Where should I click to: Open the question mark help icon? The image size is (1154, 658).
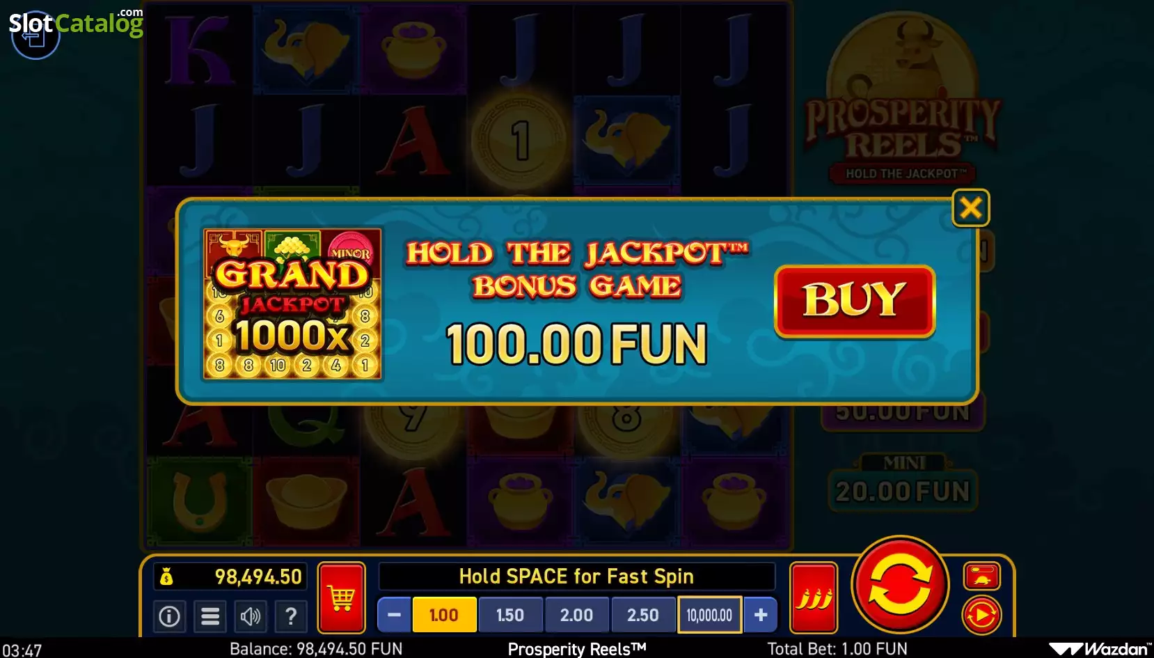[291, 616]
